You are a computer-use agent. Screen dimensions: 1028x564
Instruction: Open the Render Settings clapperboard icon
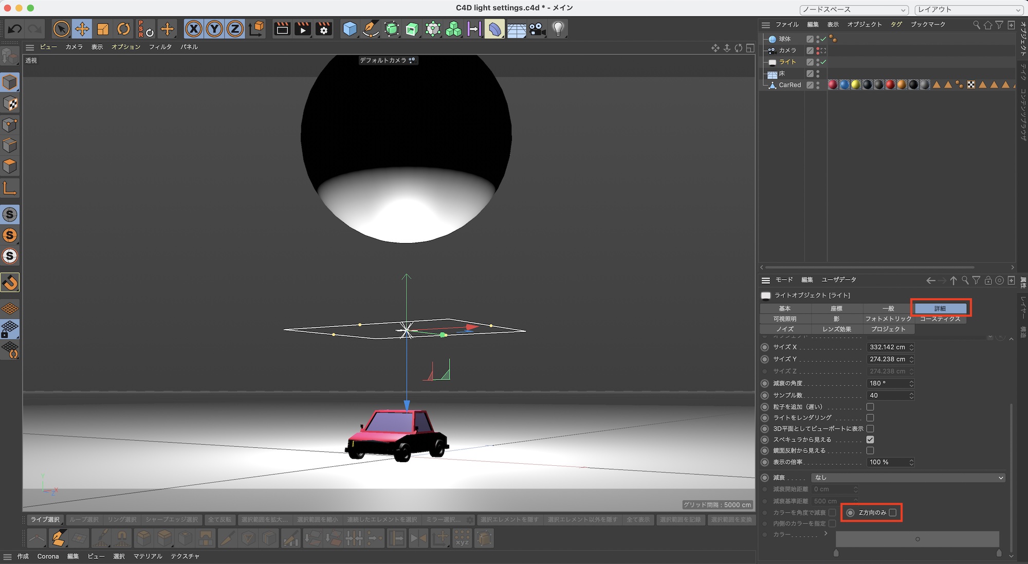(x=324, y=29)
